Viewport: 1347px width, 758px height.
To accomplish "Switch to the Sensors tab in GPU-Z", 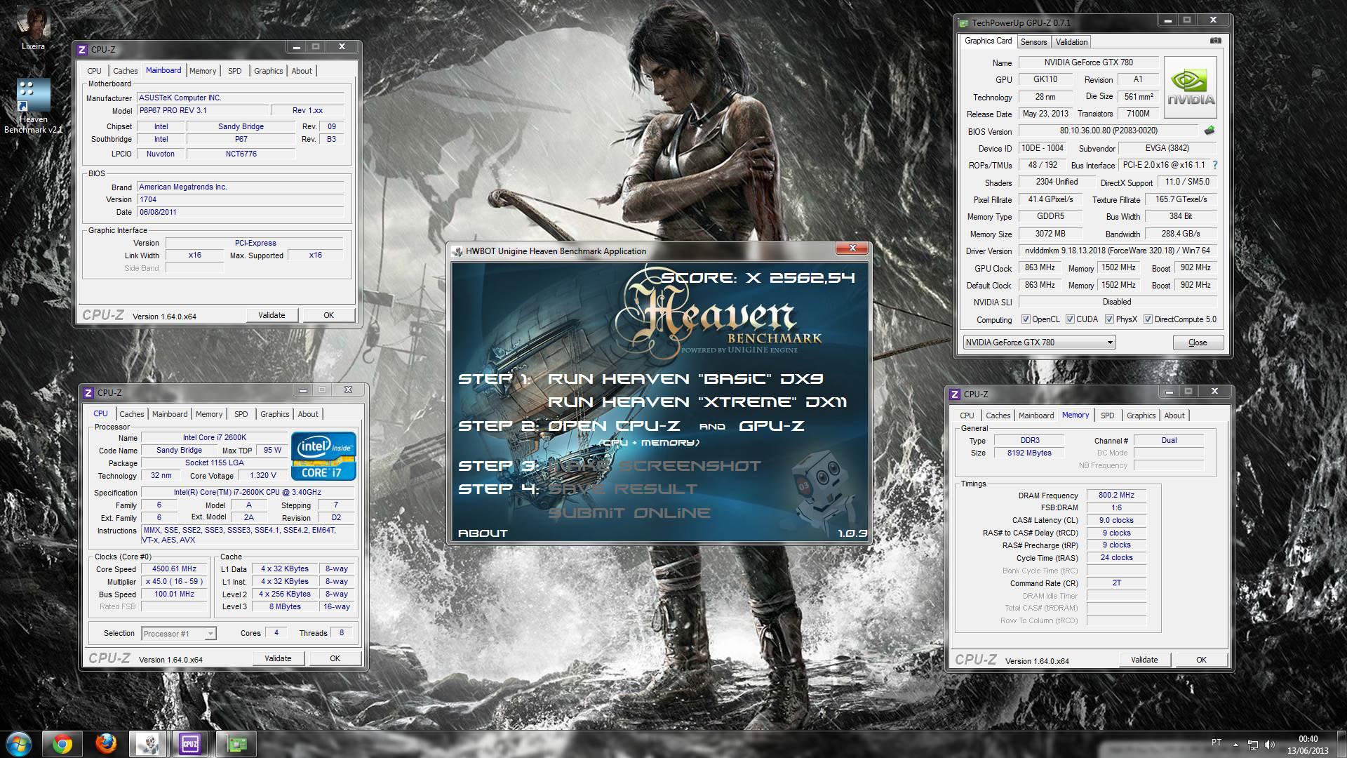I will 1033,42.
